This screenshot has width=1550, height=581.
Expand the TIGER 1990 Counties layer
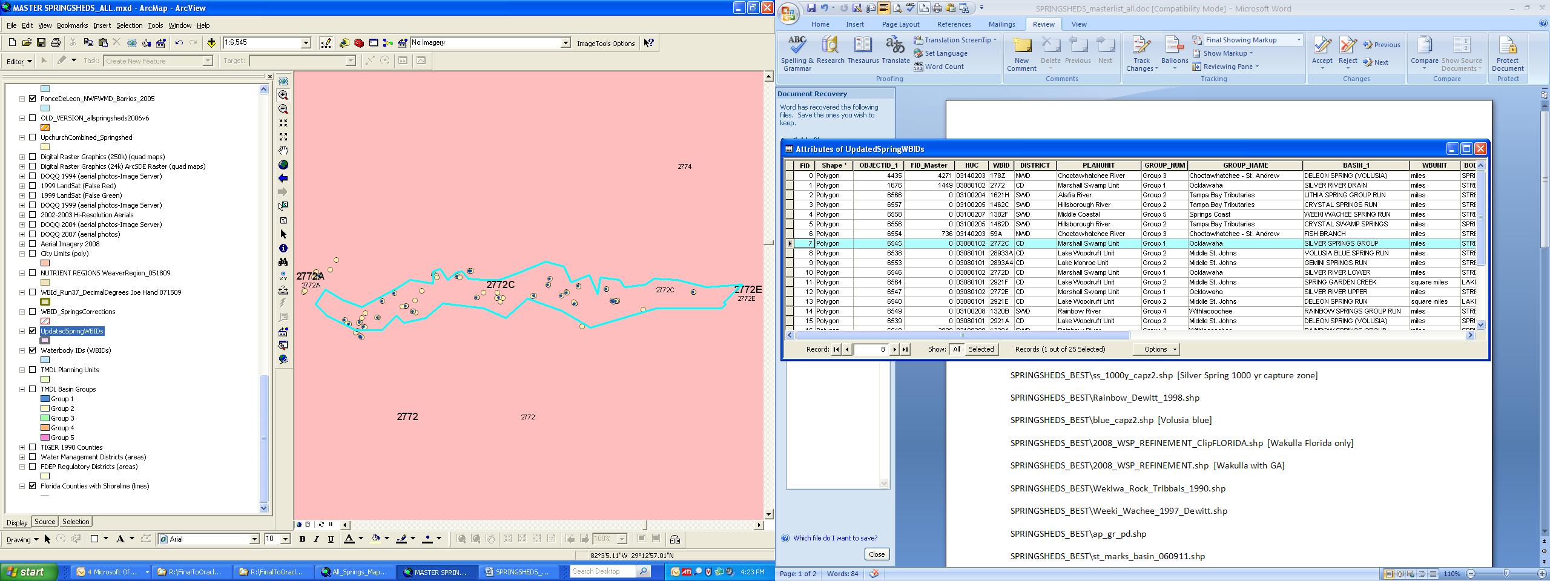pos(22,447)
